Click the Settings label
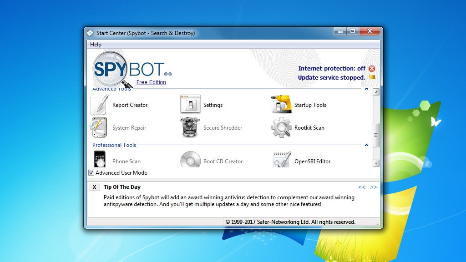The width and height of the screenshot is (466, 262). [213, 105]
